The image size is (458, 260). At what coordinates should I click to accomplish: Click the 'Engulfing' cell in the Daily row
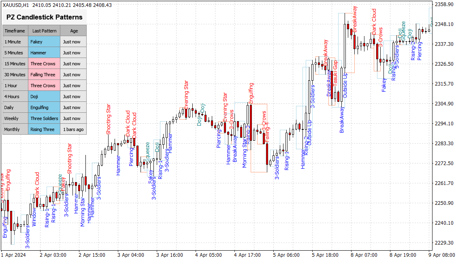[x=45, y=107]
